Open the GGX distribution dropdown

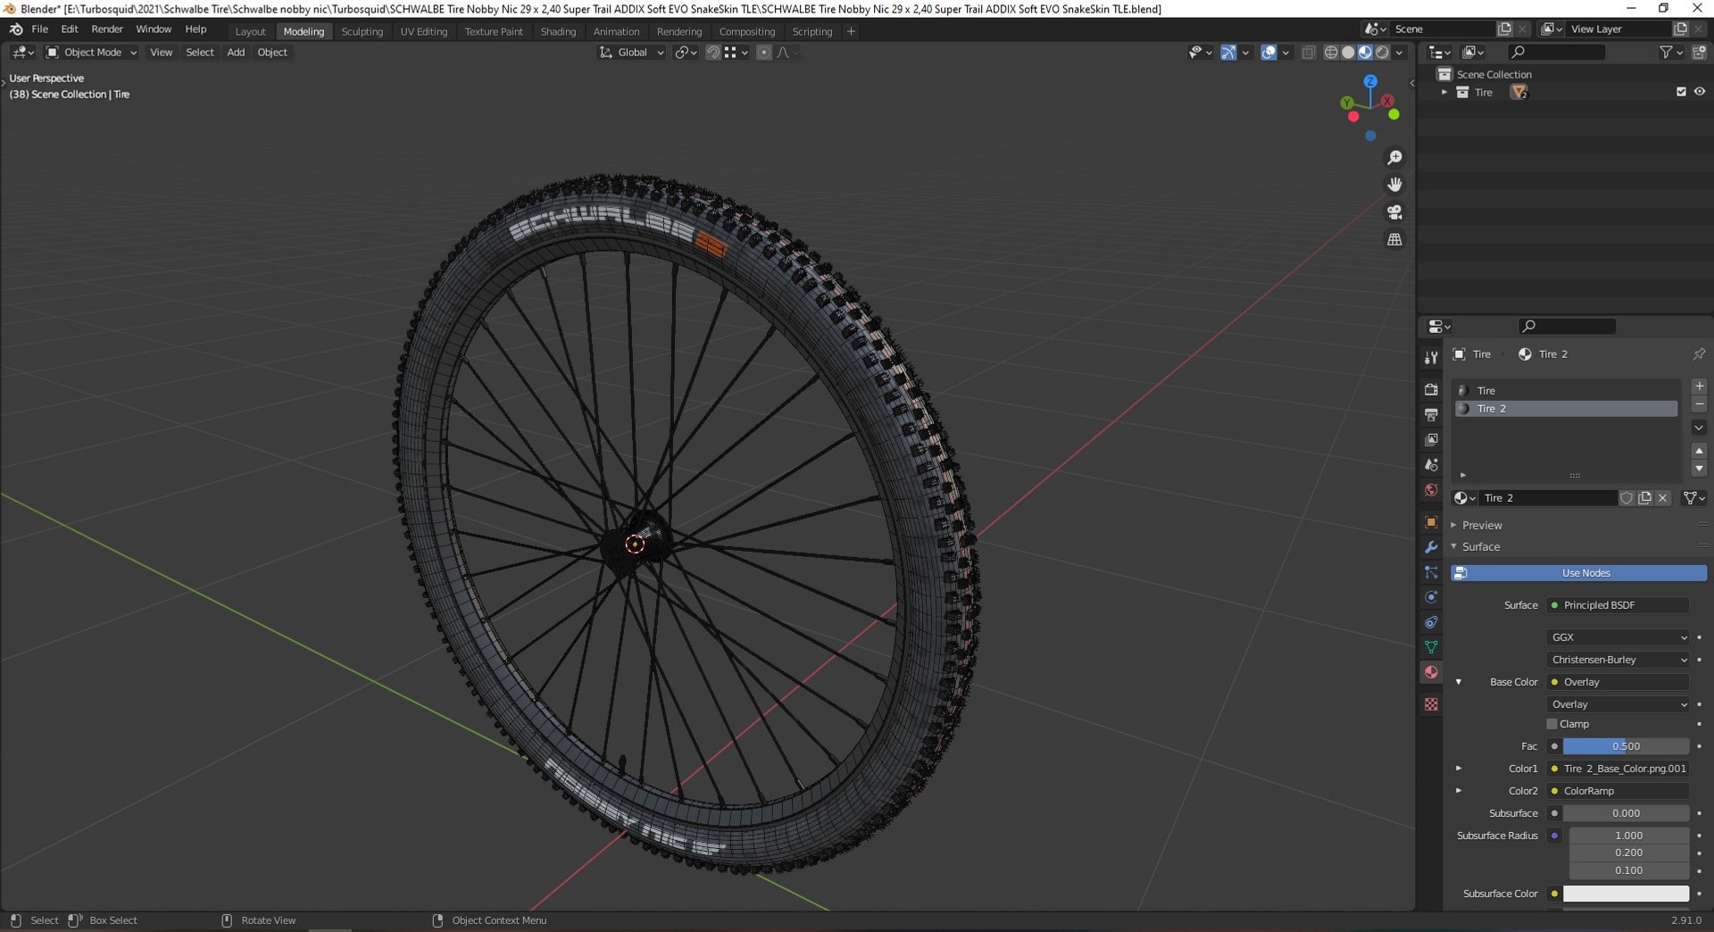(x=1618, y=637)
